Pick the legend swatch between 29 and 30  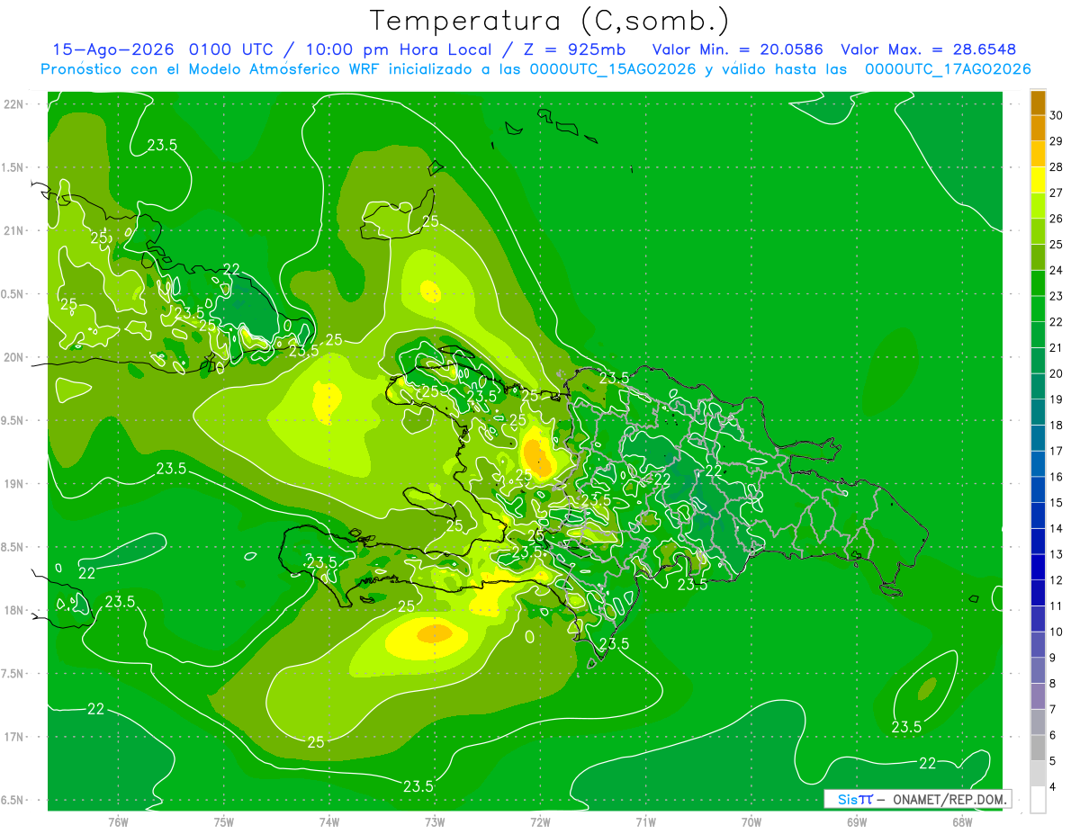(1038, 129)
